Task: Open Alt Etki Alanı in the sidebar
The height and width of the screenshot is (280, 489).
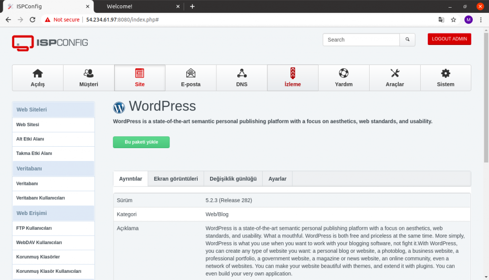Action: point(53,139)
